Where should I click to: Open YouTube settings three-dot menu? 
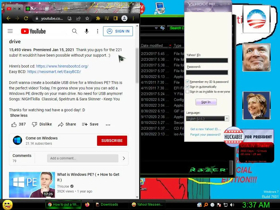tap(98, 31)
